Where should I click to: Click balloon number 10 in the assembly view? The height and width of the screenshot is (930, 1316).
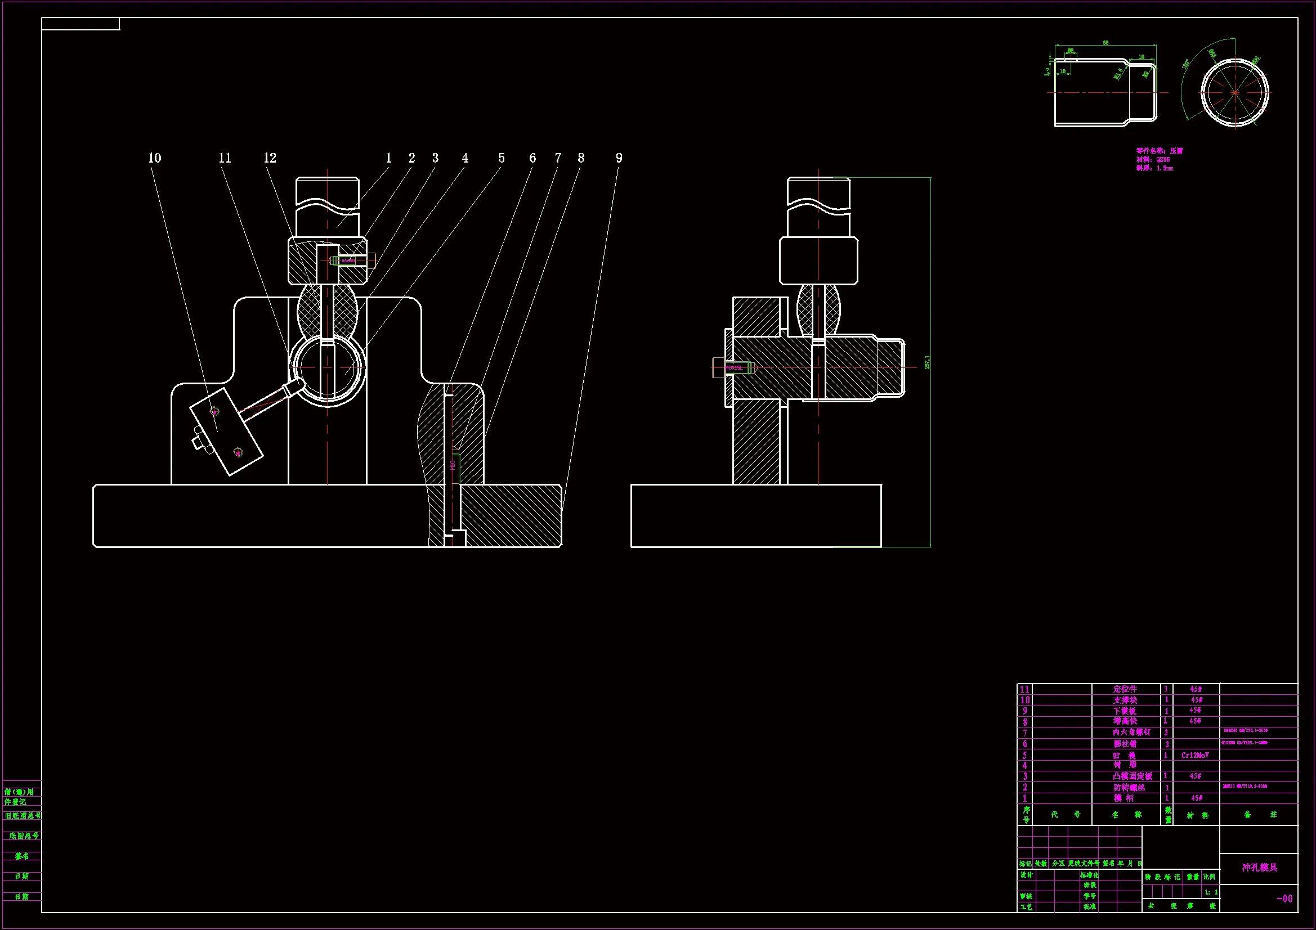155,158
